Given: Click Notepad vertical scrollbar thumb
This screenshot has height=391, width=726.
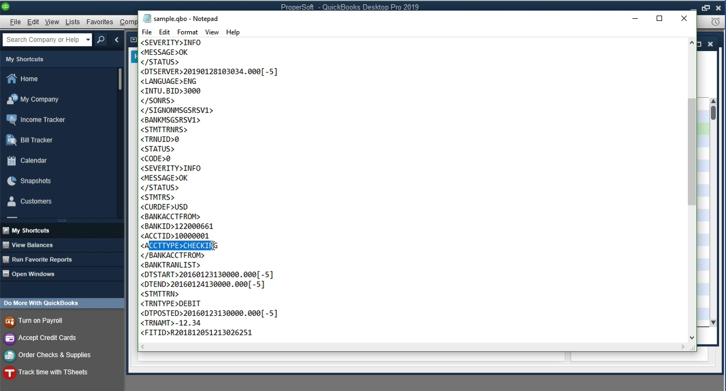Looking at the screenshot, I should point(692,152).
